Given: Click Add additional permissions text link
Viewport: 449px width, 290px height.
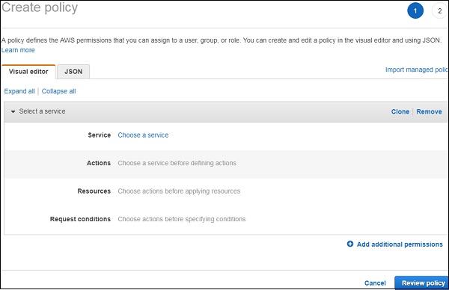Looking at the screenshot, I should [400, 244].
